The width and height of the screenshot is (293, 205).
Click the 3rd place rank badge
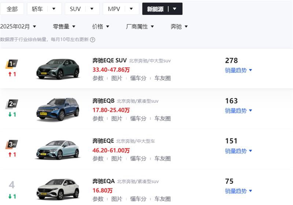coord(12,144)
